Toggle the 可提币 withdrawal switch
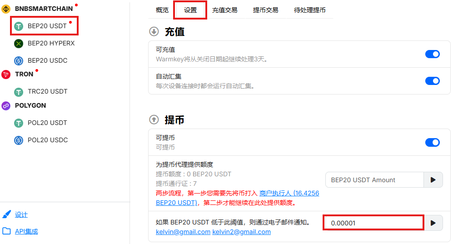Viewport: 453px width, 244px height. [433, 142]
